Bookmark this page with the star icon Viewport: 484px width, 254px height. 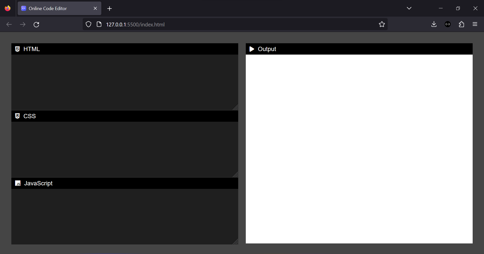point(382,24)
